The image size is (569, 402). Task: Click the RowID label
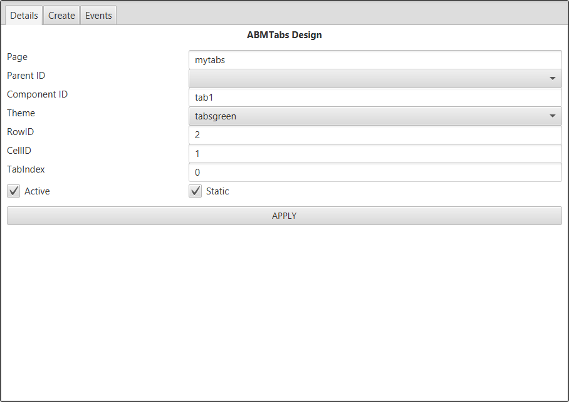tap(20, 132)
